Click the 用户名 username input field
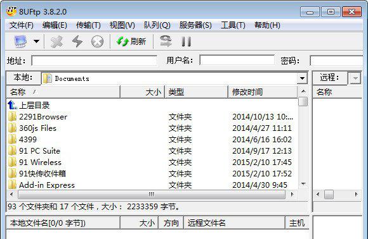The image size is (368, 239). pyautogui.click(x=237, y=60)
